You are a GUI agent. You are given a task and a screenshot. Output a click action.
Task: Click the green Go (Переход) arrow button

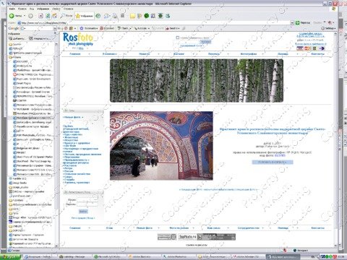coord(303,22)
